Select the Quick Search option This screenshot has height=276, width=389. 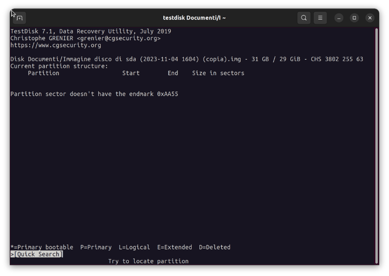(37, 254)
